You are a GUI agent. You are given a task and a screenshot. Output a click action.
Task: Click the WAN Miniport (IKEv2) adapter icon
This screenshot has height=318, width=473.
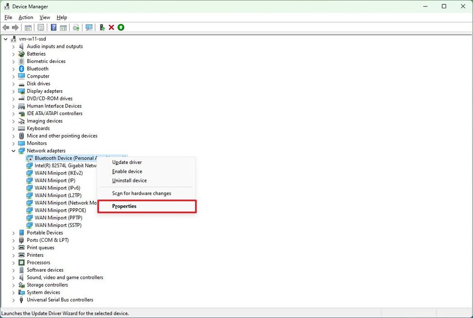(x=29, y=173)
